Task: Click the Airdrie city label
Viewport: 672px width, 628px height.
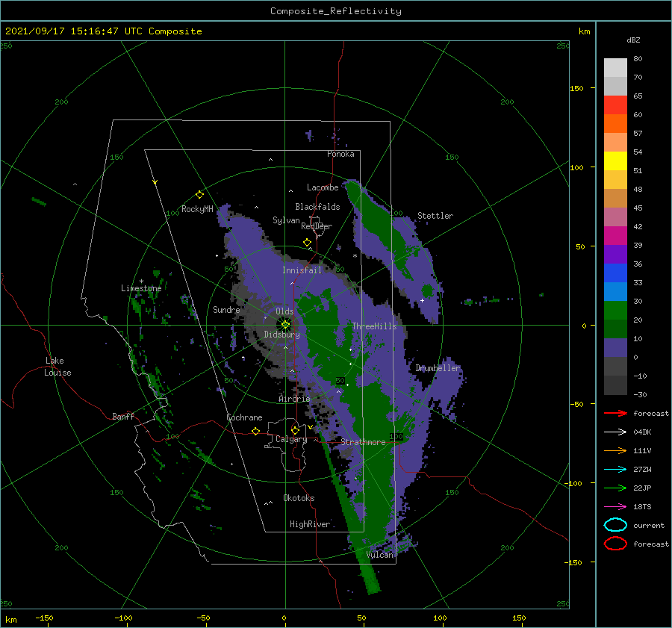Action: pos(294,399)
